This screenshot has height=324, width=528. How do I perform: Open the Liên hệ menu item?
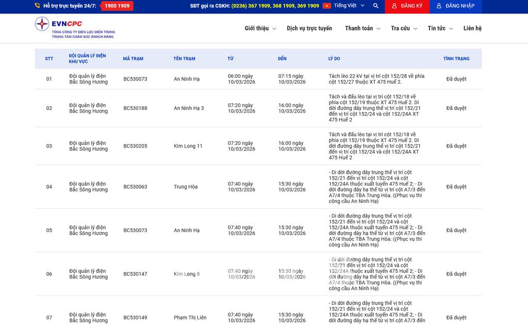(472, 28)
